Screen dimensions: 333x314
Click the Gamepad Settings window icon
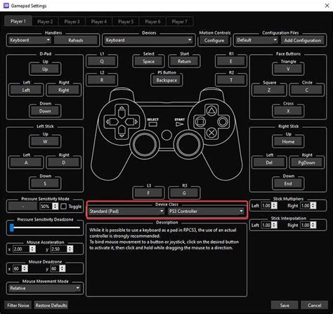coord(6,6)
